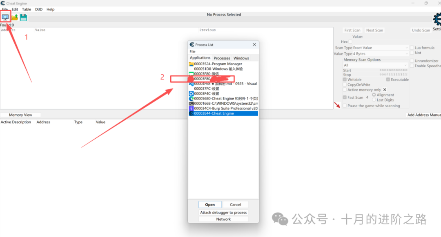This screenshot has height=237, width=441.
Task: Click the Network button
Action: (223, 219)
